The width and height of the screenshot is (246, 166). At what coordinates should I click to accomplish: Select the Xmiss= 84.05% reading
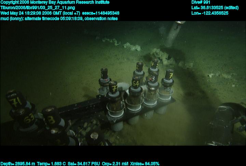pos(145,164)
